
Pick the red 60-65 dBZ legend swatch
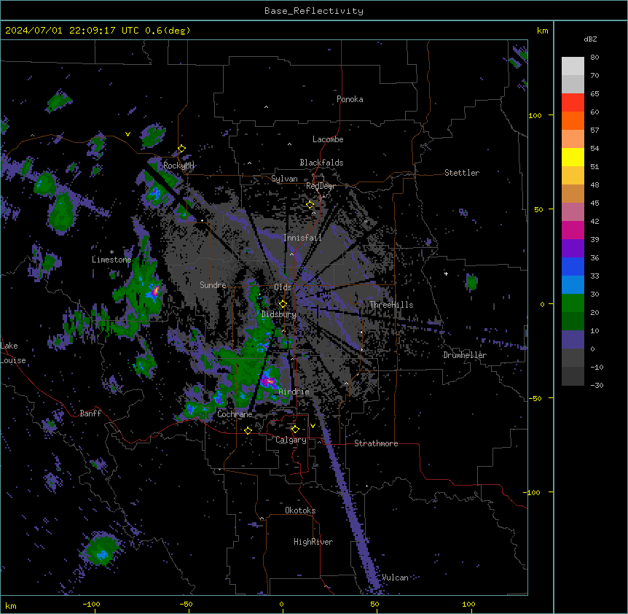573,103
